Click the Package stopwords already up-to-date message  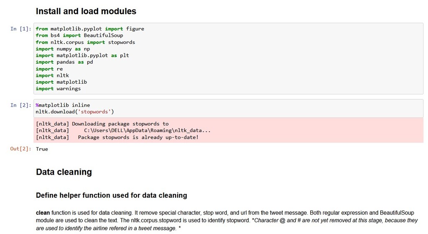[138, 137]
